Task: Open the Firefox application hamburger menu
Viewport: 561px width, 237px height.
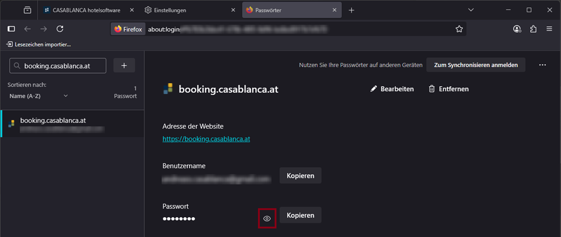Action: [x=549, y=29]
